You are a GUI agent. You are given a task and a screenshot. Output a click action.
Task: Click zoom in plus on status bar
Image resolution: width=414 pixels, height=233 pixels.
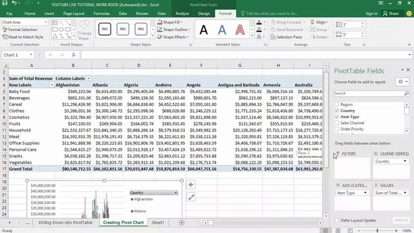point(396,230)
